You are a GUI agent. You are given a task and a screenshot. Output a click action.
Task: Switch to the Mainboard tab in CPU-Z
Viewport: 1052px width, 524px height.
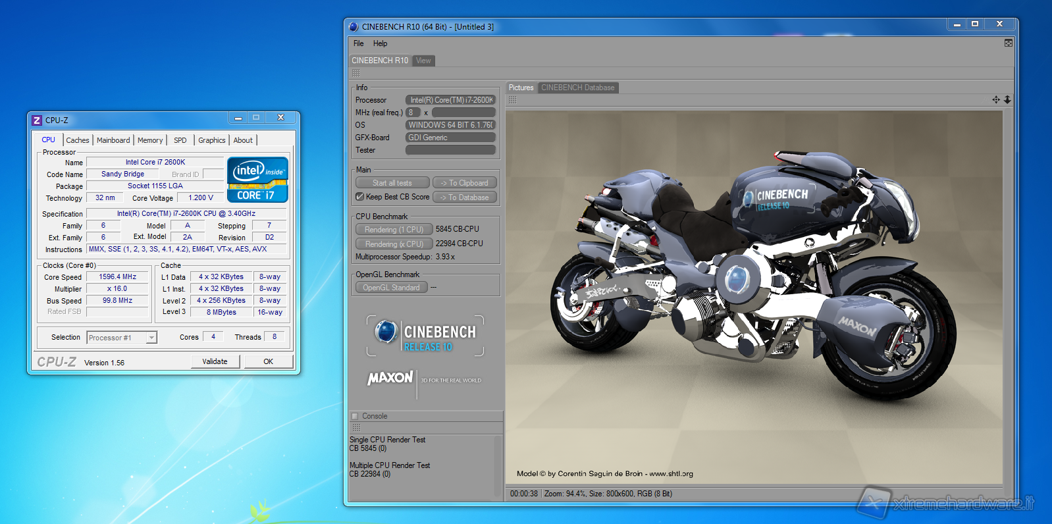[x=113, y=140]
